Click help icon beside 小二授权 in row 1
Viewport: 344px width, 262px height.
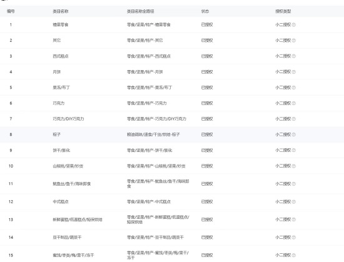[x=294, y=25]
